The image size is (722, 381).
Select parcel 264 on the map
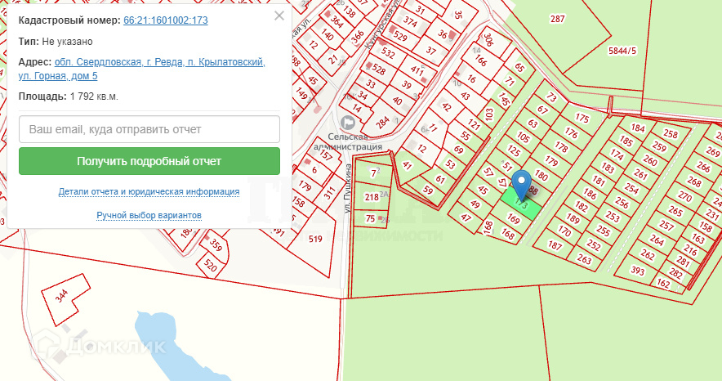pos(657,240)
